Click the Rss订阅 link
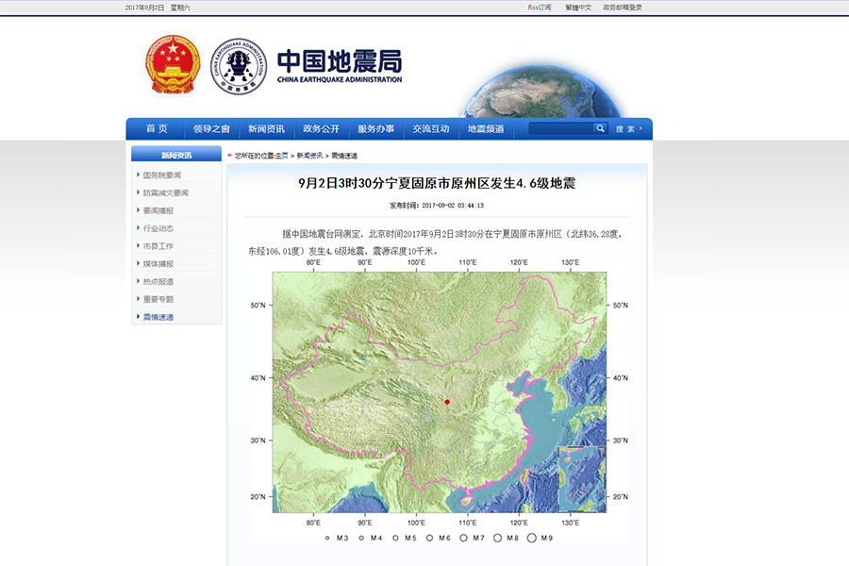 [x=541, y=8]
